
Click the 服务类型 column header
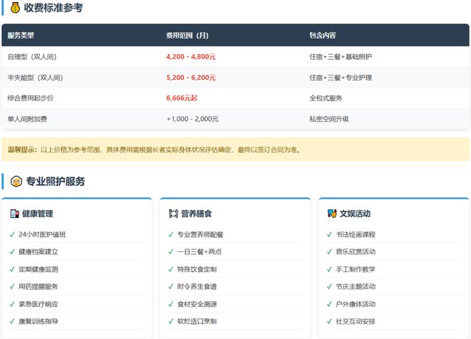coord(21,36)
